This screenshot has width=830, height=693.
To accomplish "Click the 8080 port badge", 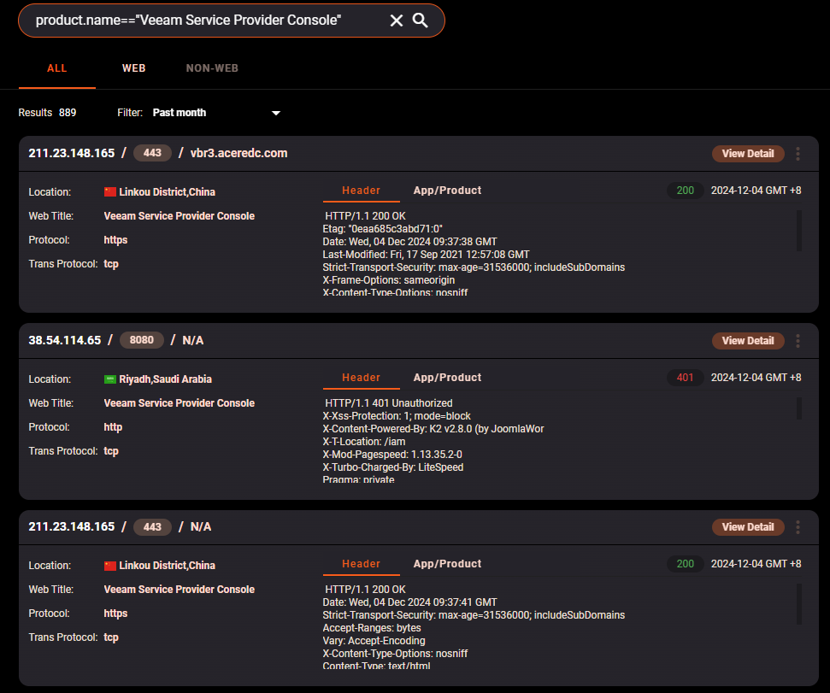I will point(141,339).
